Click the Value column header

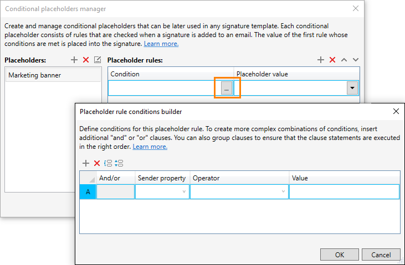pyautogui.click(x=344, y=178)
